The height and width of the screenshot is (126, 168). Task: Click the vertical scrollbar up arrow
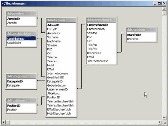tap(164, 9)
